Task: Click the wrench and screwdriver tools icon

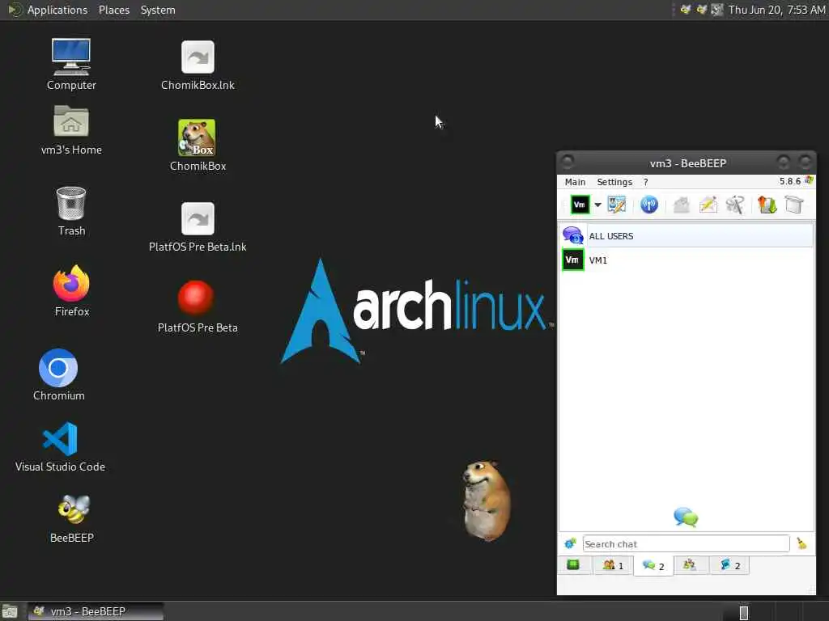Action: pos(735,205)
